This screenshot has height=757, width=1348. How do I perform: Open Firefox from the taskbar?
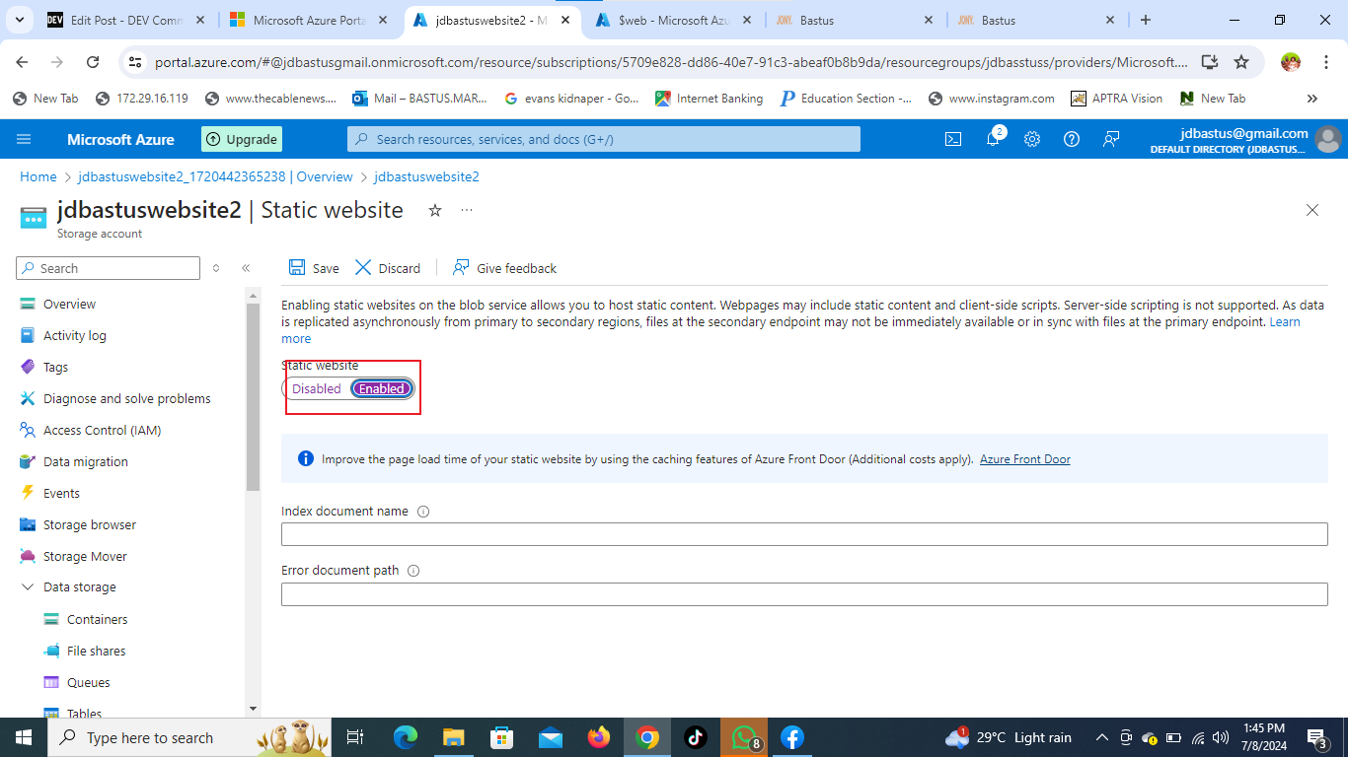pos(599,737)
